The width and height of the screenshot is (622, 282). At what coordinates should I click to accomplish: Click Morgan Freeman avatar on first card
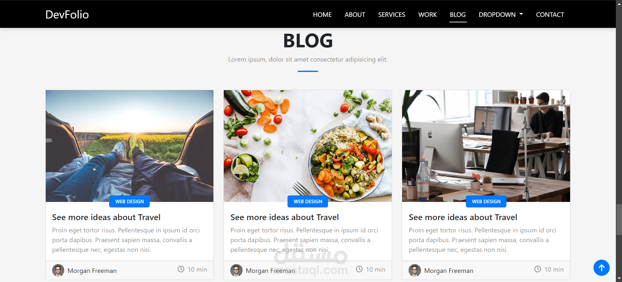[58, 270]
